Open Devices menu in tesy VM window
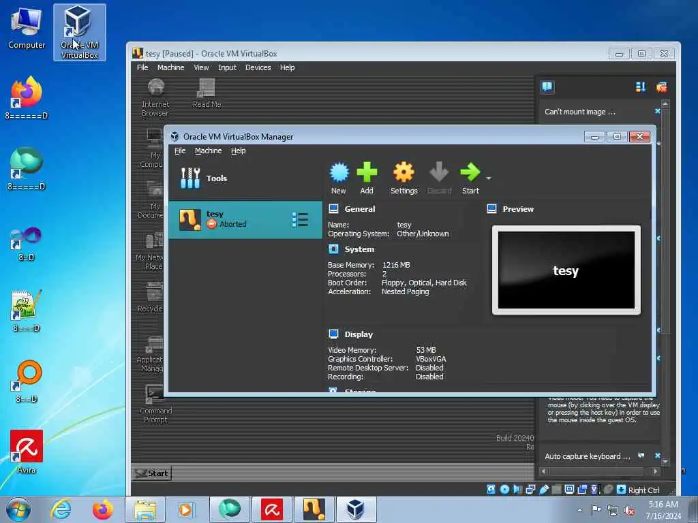Viewport: 698px width, 523px height. point(258,67)
